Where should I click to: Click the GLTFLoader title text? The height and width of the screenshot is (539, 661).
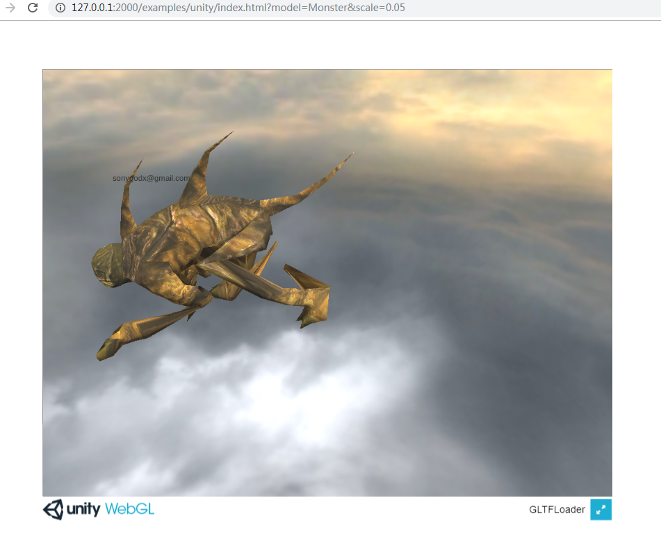(x=557, y=510)
